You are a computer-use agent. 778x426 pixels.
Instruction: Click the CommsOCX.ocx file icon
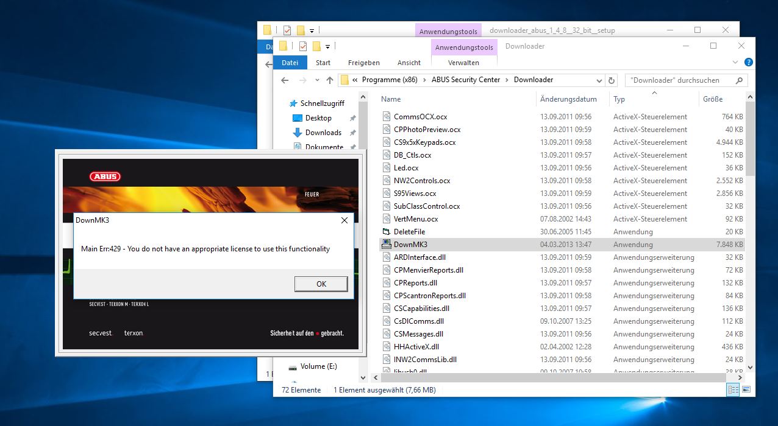tap(386, 117)
